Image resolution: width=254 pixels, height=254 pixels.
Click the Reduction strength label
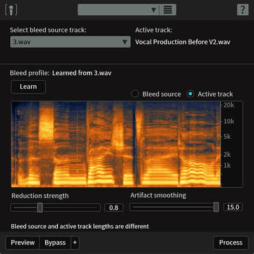40,196
